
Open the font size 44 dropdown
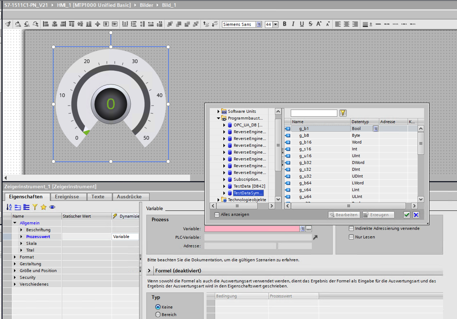[x=276, y=24]
